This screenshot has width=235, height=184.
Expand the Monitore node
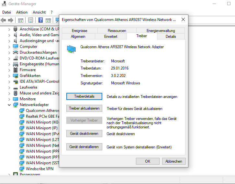click(9, 99)
